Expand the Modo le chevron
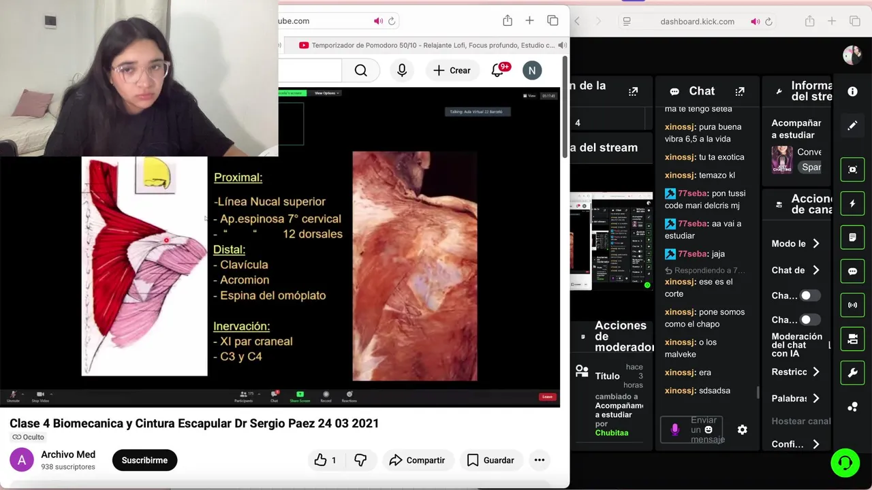The image size is (872, 490). pos(815,244)
